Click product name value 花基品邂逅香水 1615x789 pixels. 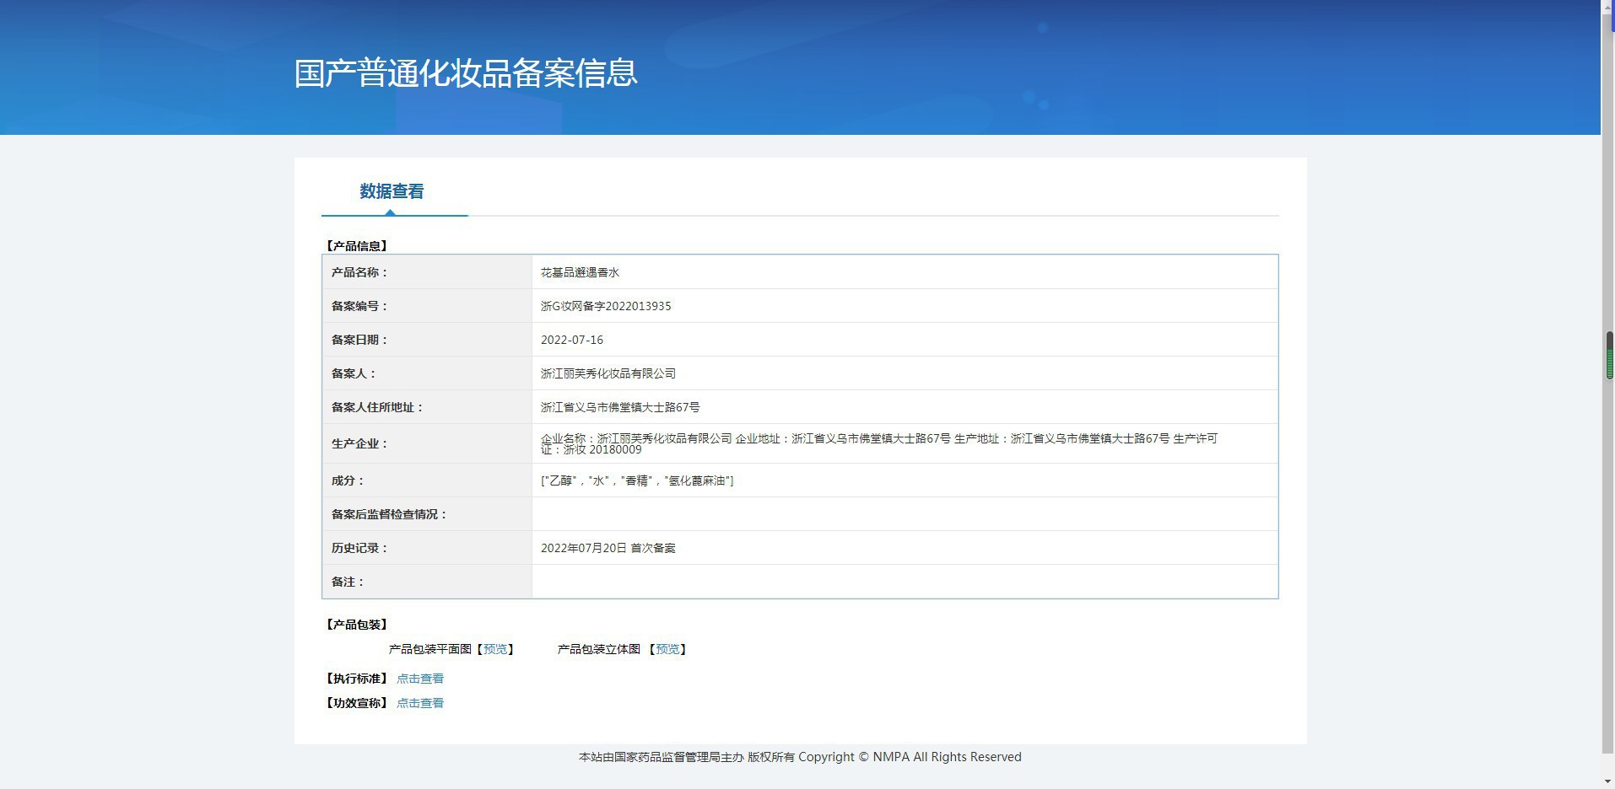pyautogui.click(x=580, y=272)
